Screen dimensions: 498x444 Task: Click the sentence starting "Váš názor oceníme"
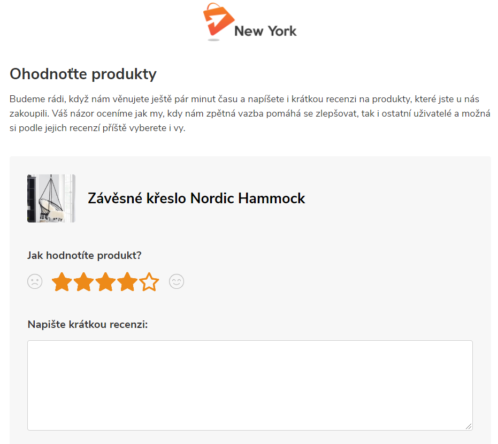(214, 114)
